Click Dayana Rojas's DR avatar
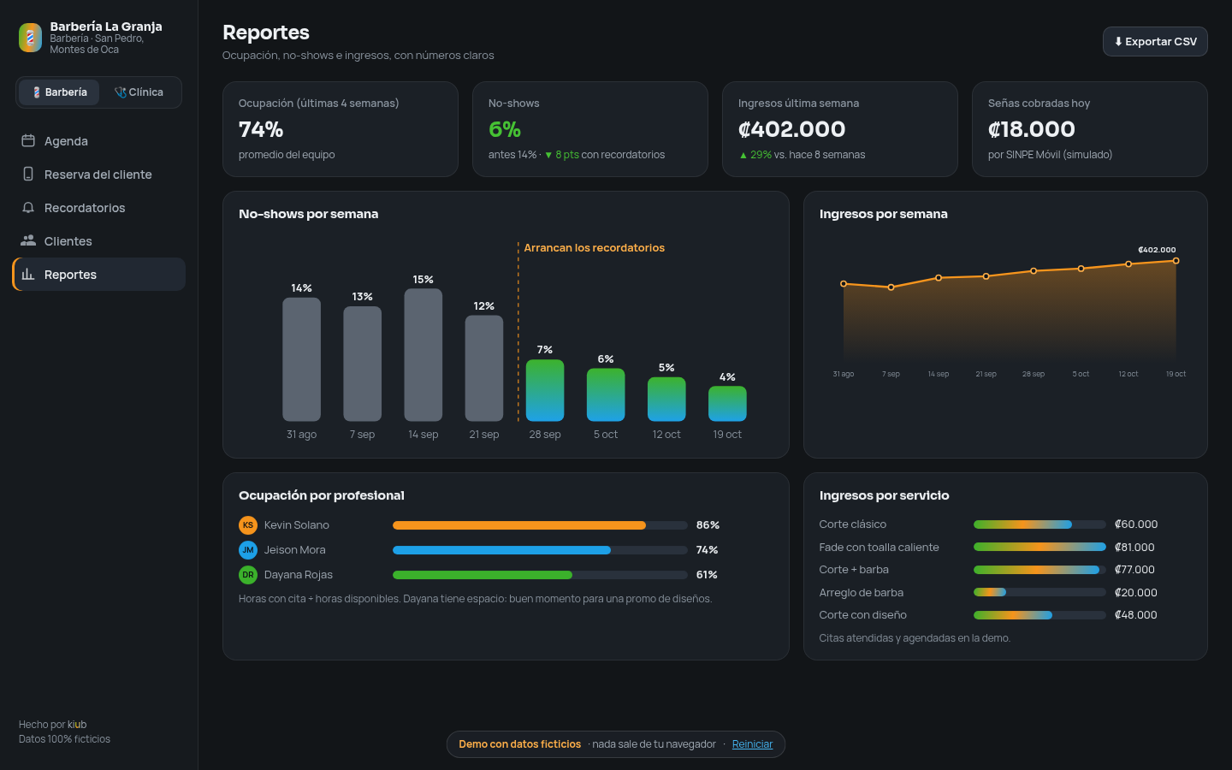 (248, 575)
